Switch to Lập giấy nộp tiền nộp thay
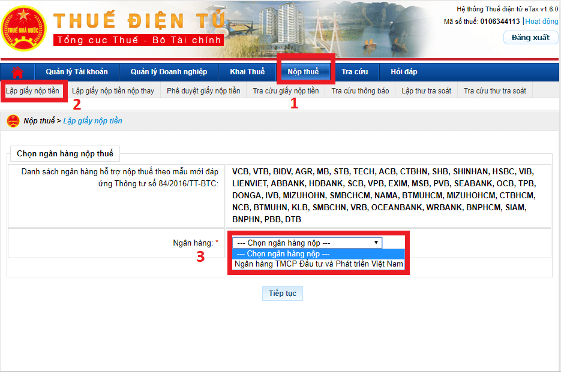Image resolution: width=561 pixels, height=372 pixels. coord(113,91)
